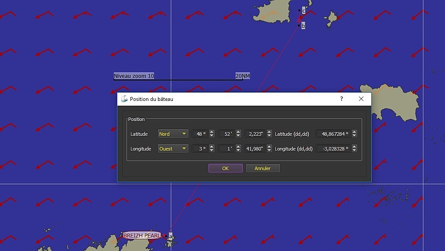Select the BREIZH PEARL boat label on the map

pyautogui.click(x=142, y=235)
